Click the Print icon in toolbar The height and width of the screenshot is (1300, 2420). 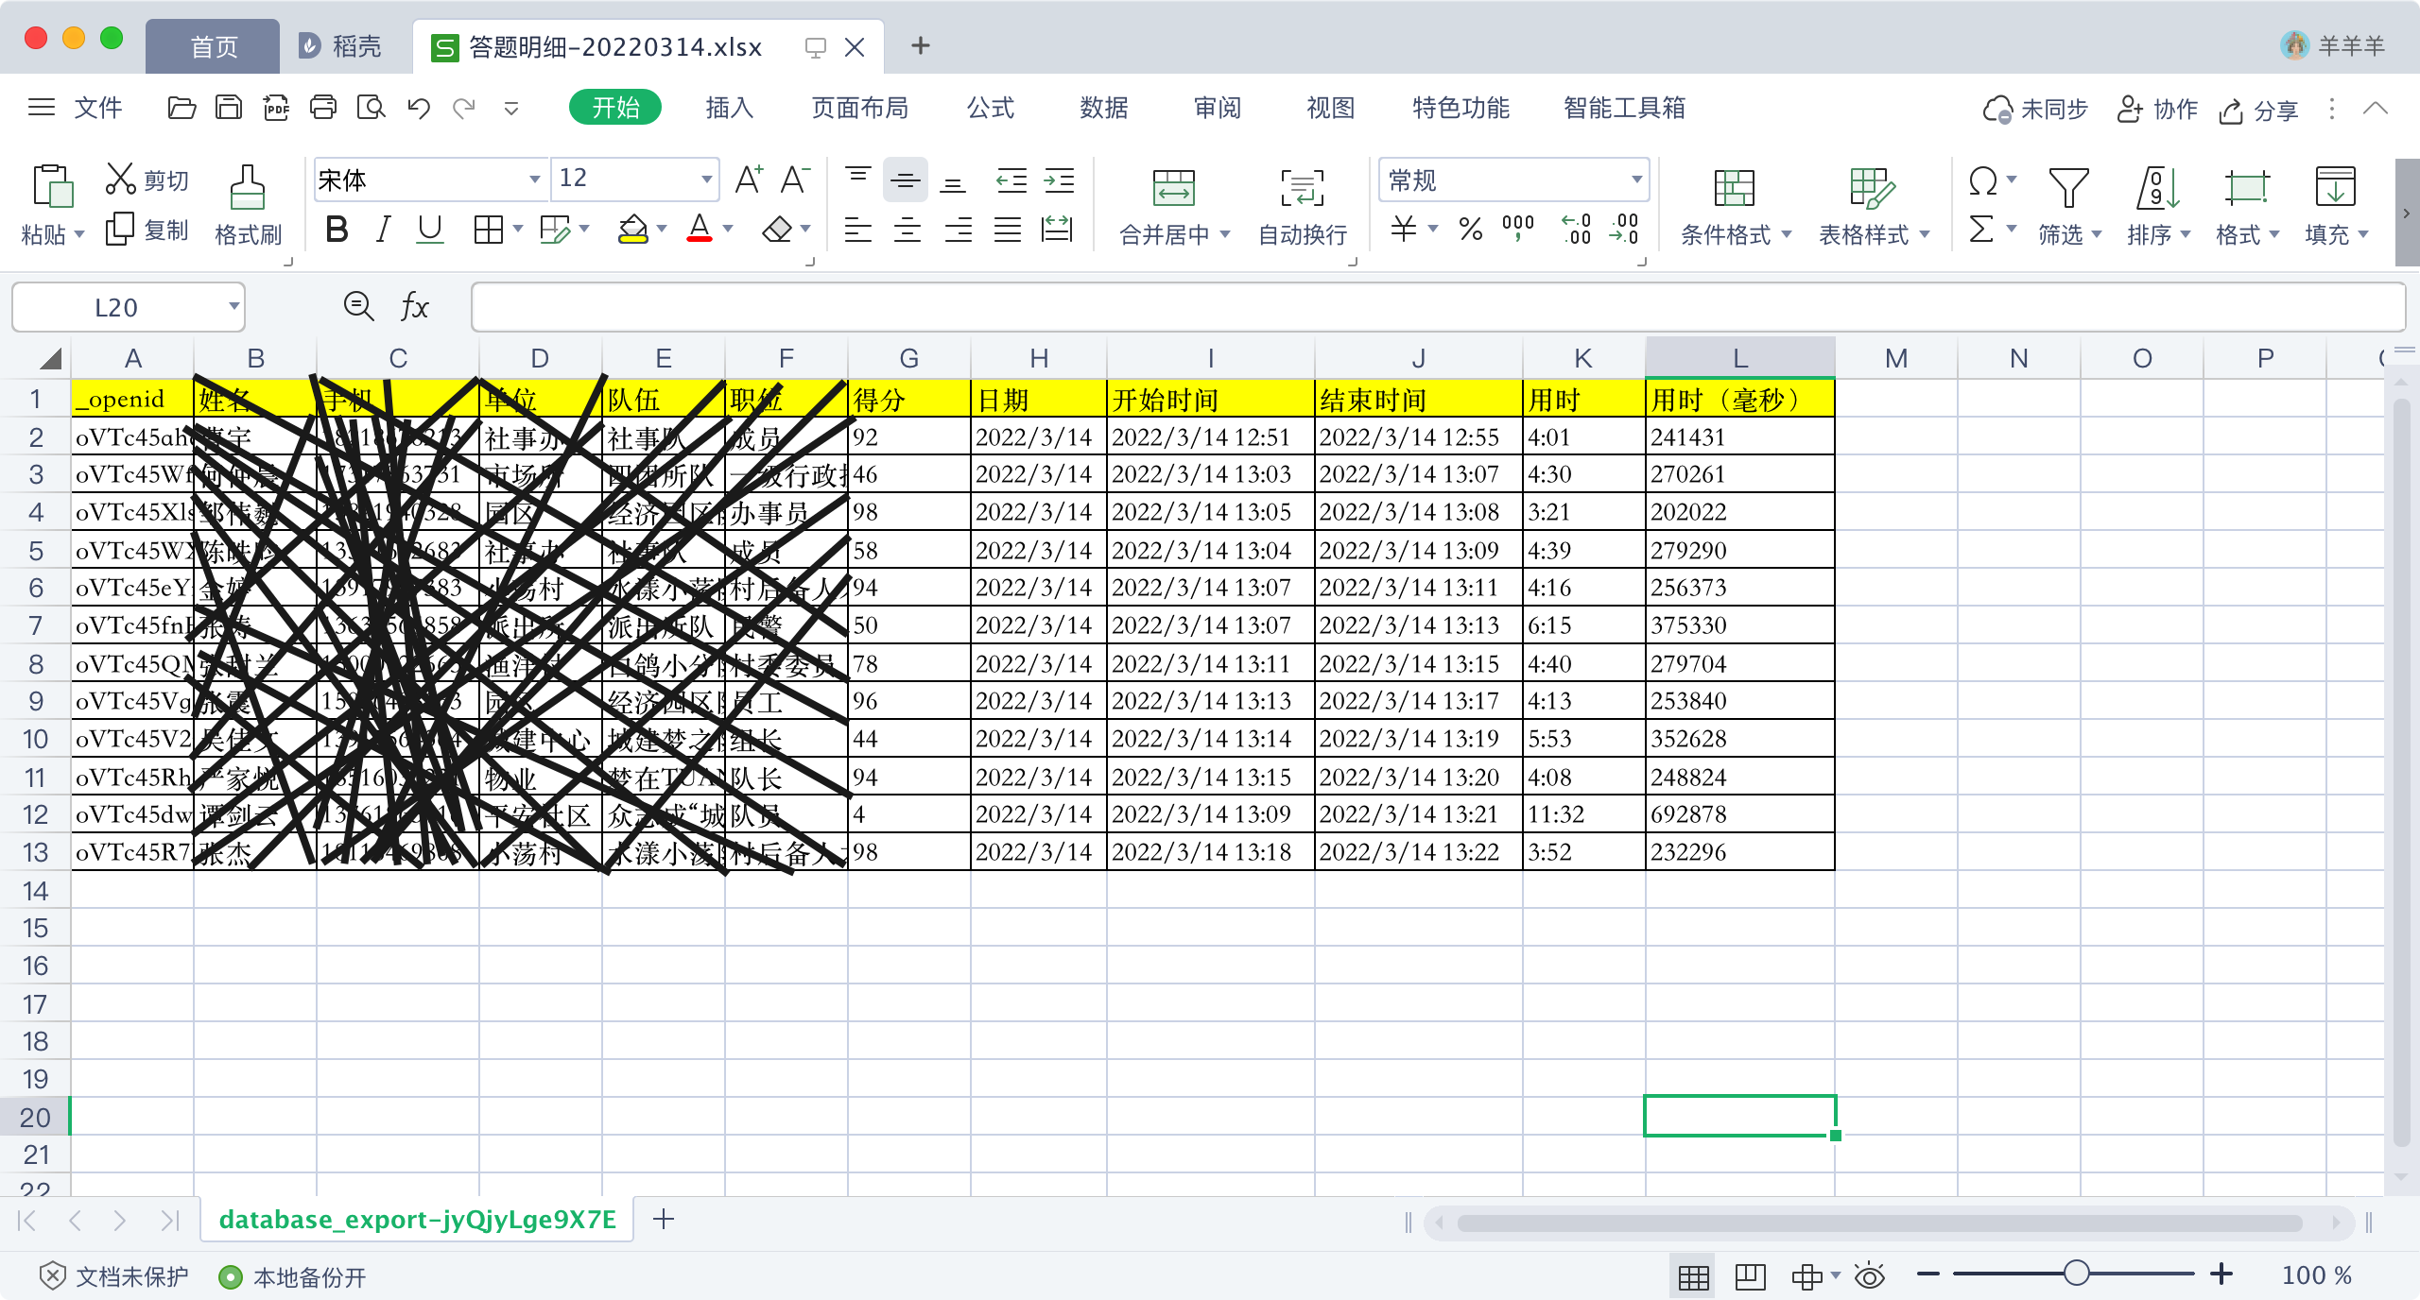tap(323, 108)
